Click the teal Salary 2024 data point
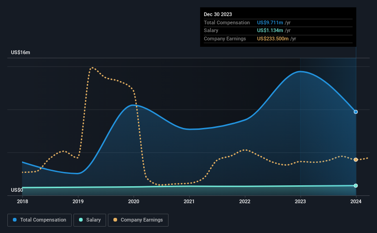Viewport: 377px width, 233px height. 356,186
